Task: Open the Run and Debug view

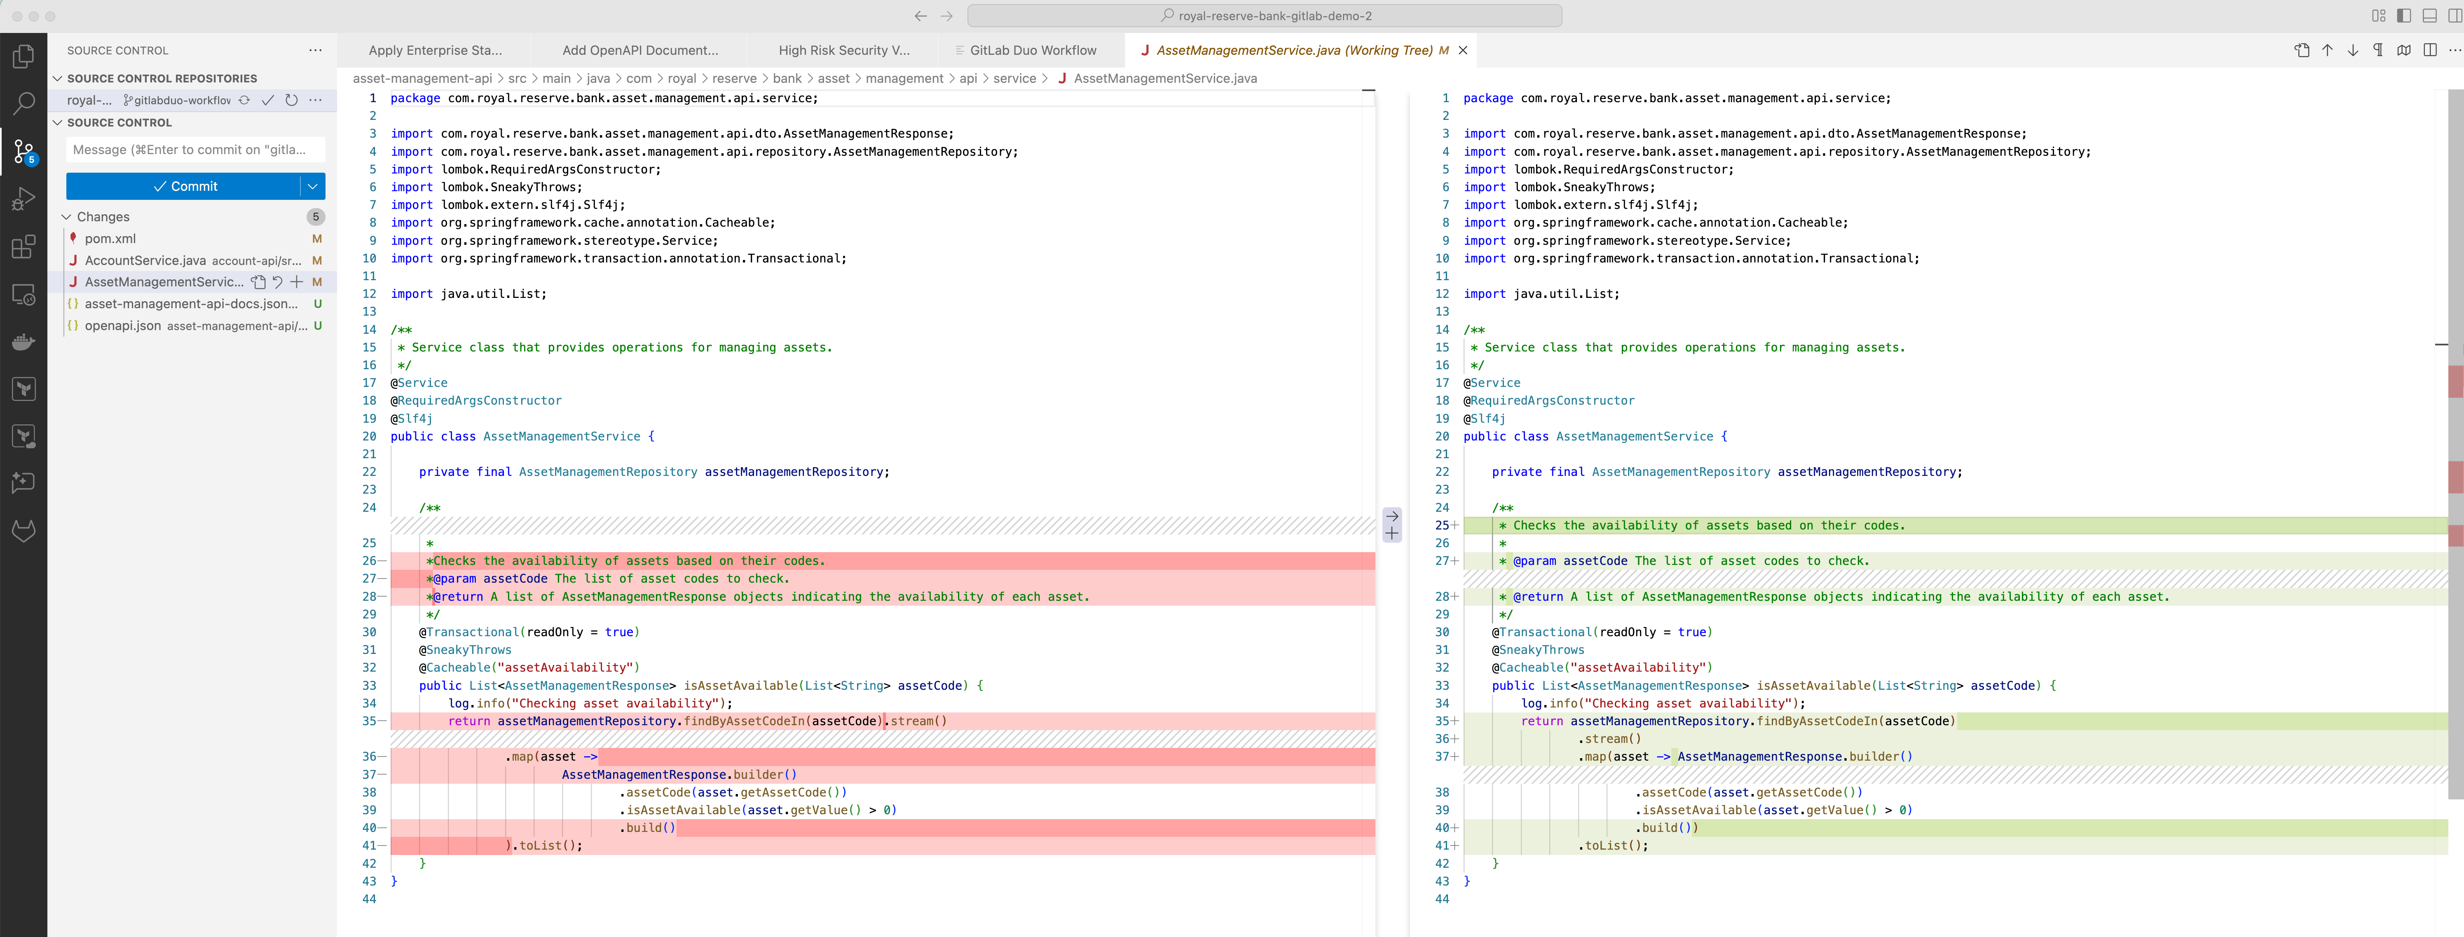Action: 24,199
